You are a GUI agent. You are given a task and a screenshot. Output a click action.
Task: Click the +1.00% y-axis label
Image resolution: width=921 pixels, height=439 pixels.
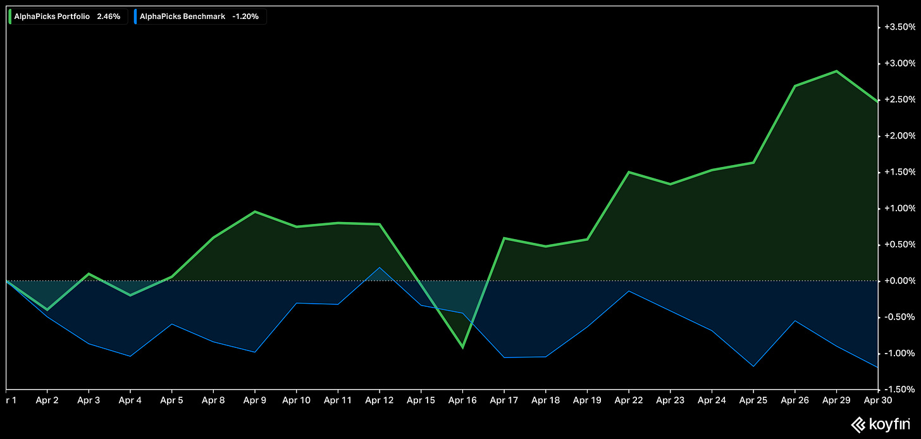coord(901,208)
